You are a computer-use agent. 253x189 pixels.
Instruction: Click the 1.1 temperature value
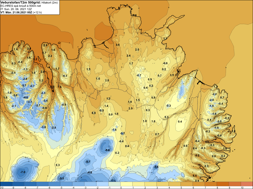(x=165, y=38)
